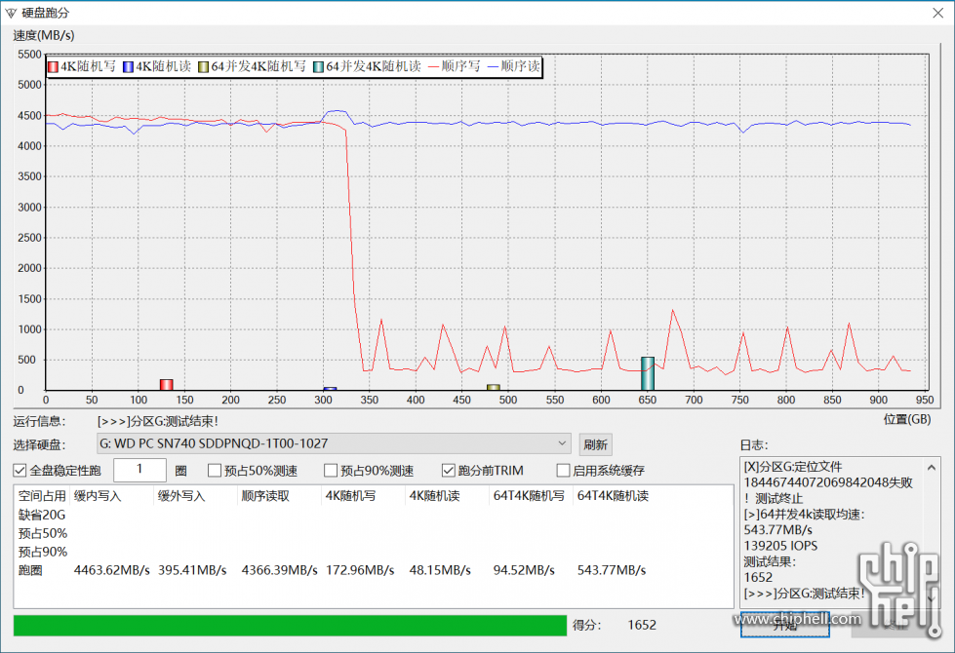The image size is (955, 653).
Task: Click the 开始 button
Action: point(785,625)
